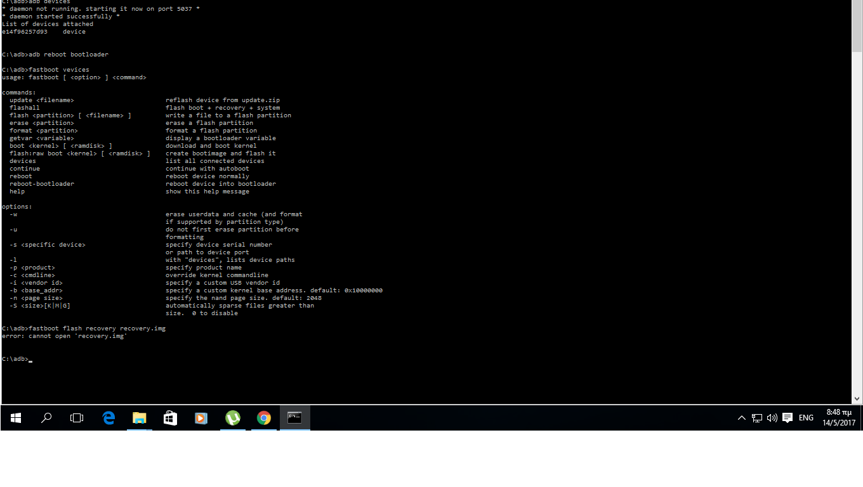Click the 'flash:raw boot' command entry
863x487 pixels.
click(80, 153)
